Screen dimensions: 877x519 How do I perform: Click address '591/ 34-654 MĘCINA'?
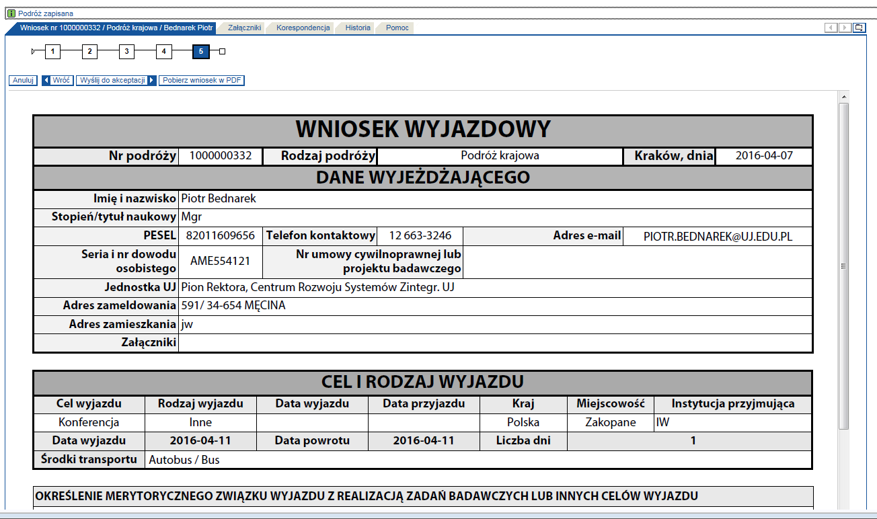click(x=233, y=306)
